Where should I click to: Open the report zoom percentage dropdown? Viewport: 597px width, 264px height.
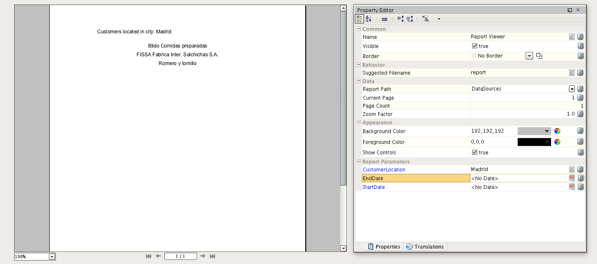tap(52, 256)
